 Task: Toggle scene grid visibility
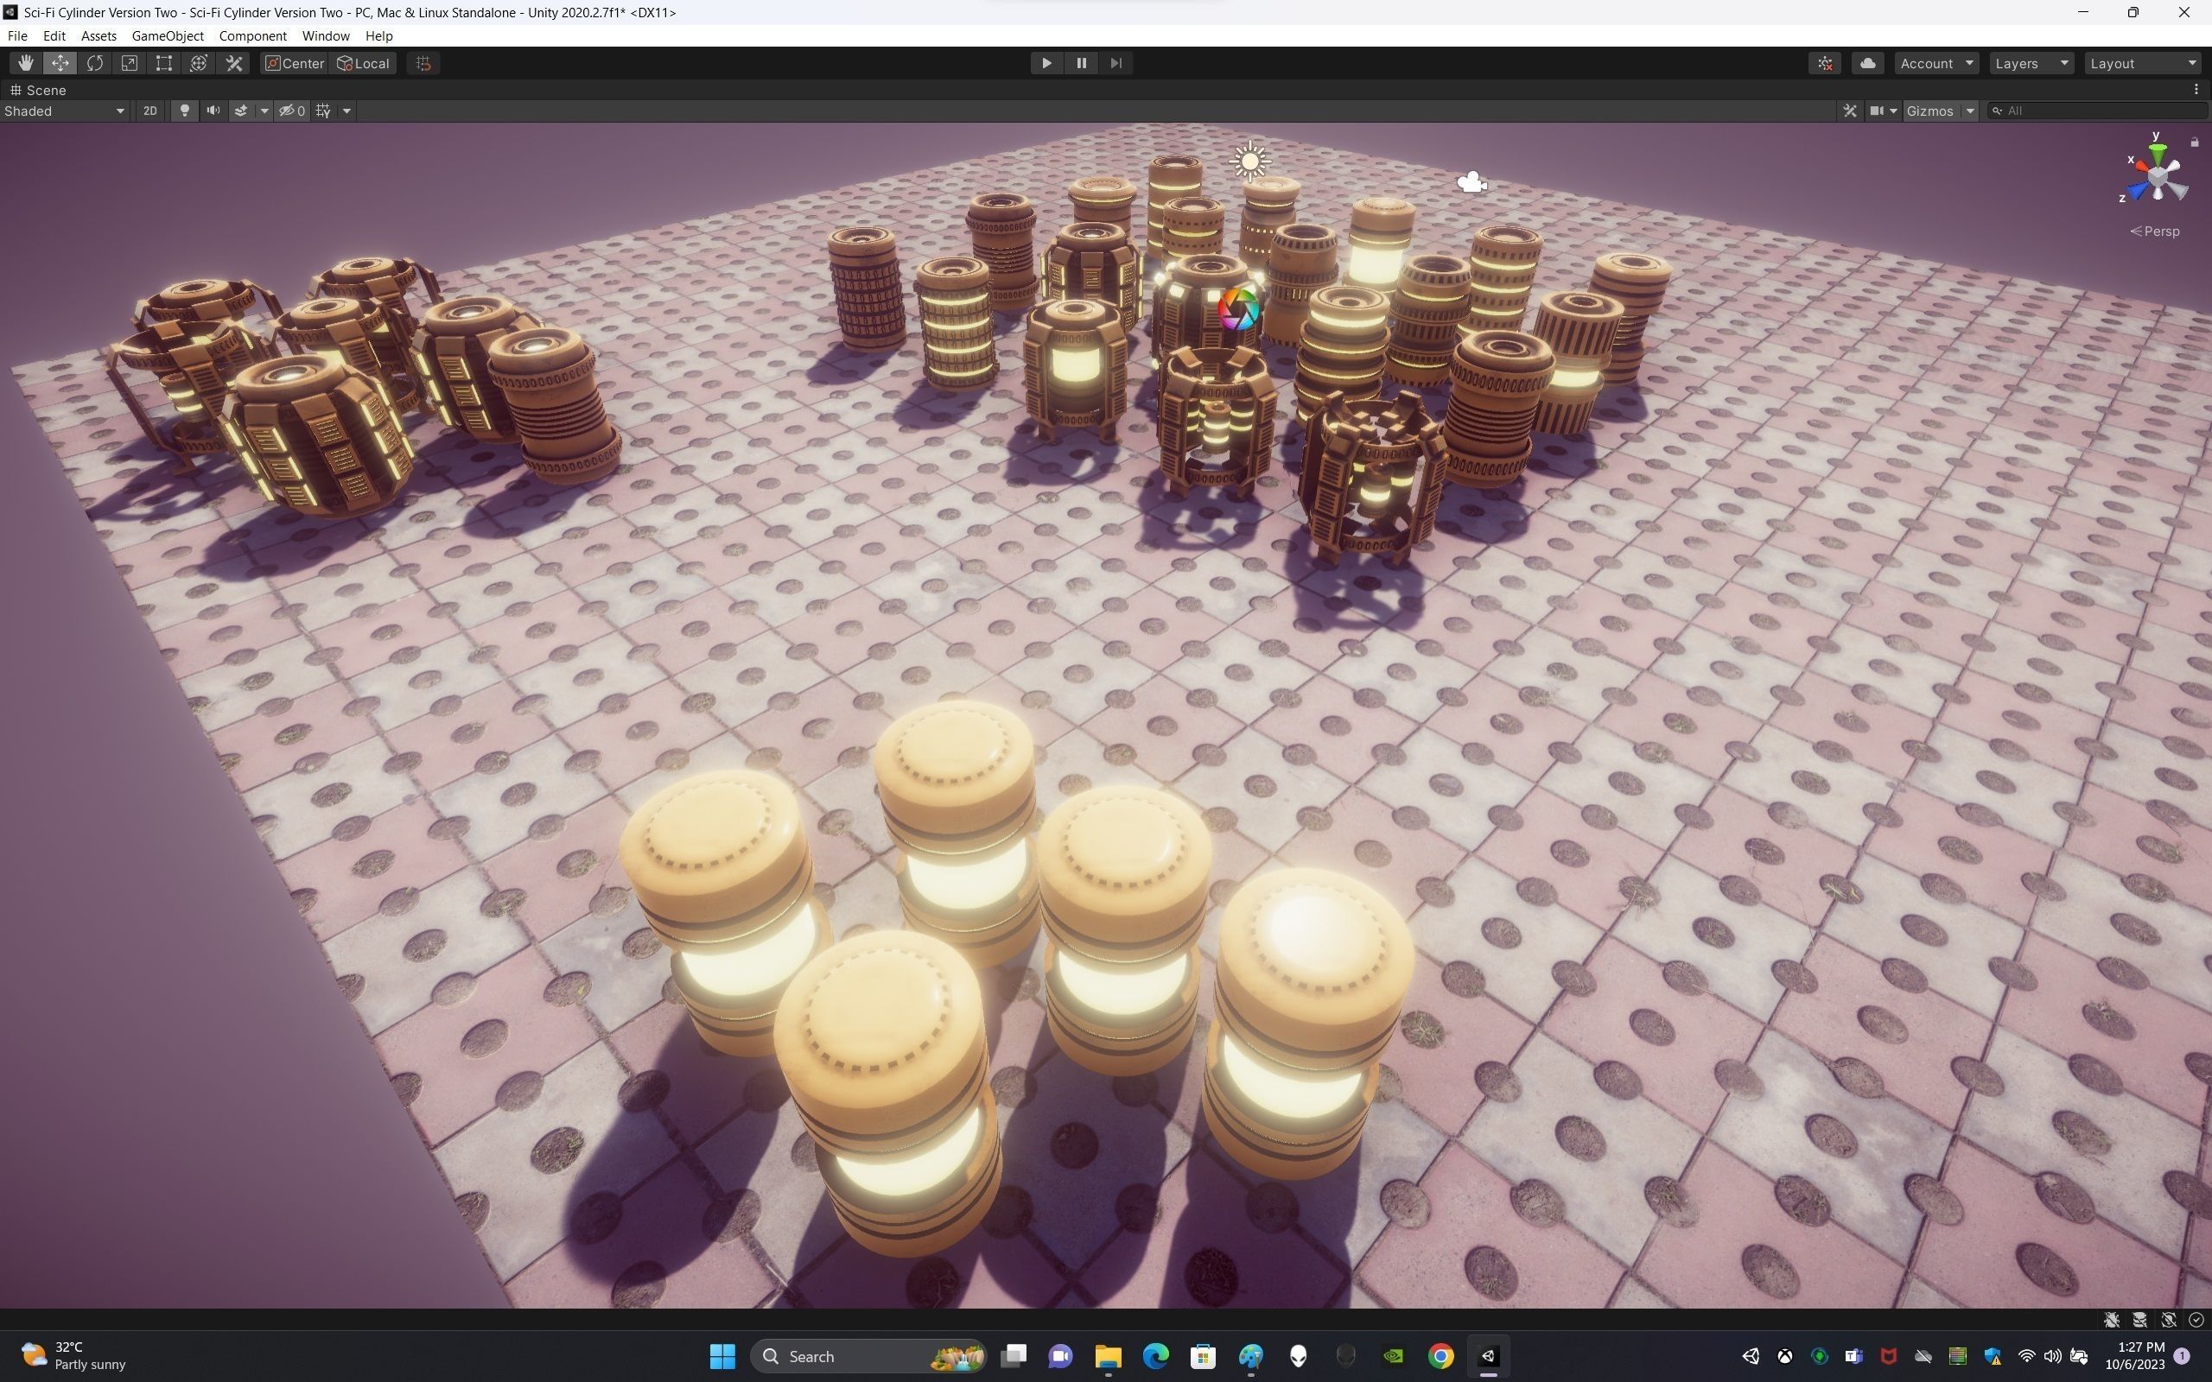coord(323,111)
